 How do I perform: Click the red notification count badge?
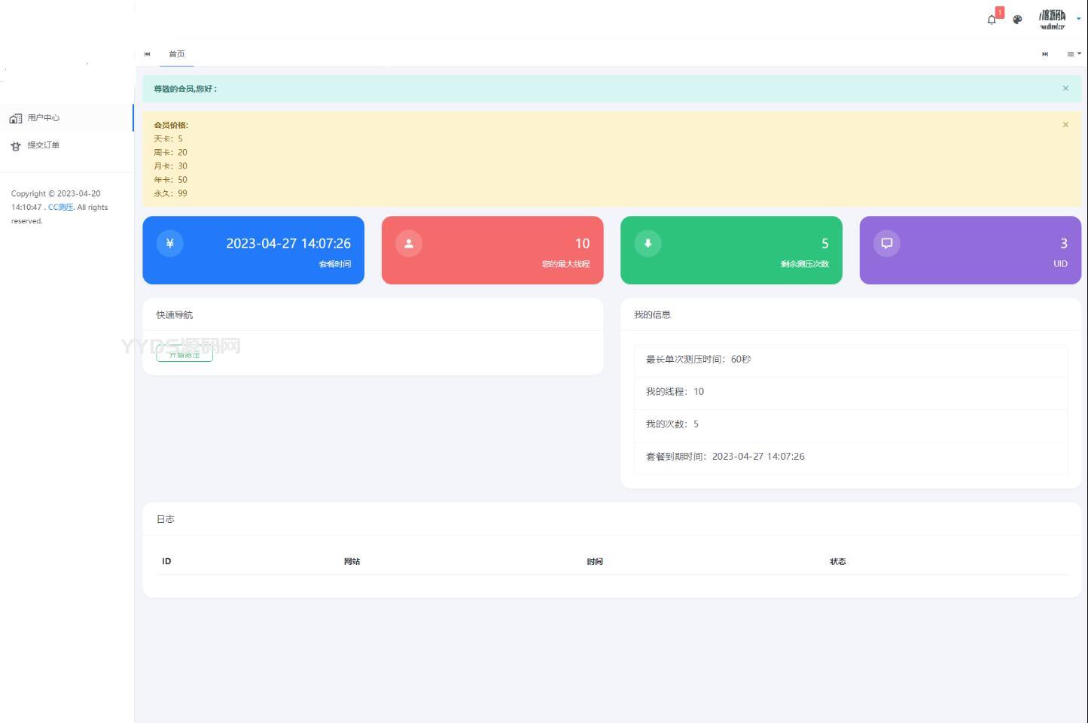pos(1000,12)
